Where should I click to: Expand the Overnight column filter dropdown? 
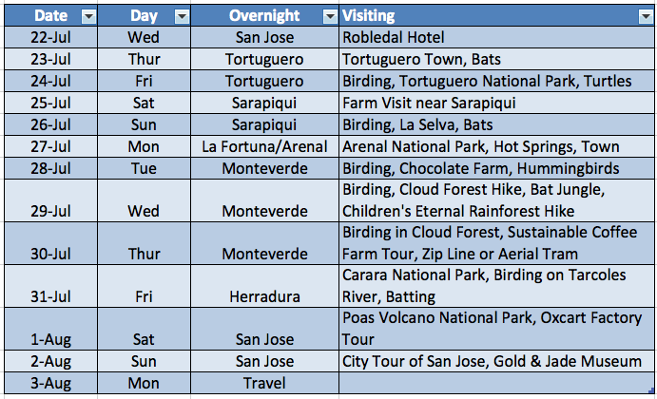point(329,16)
